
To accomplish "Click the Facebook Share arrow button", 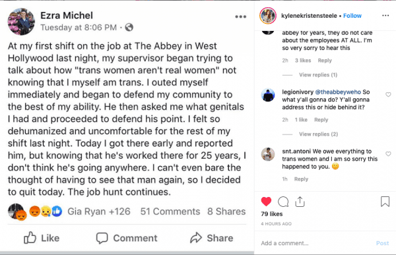I will (x=212, y=238).
